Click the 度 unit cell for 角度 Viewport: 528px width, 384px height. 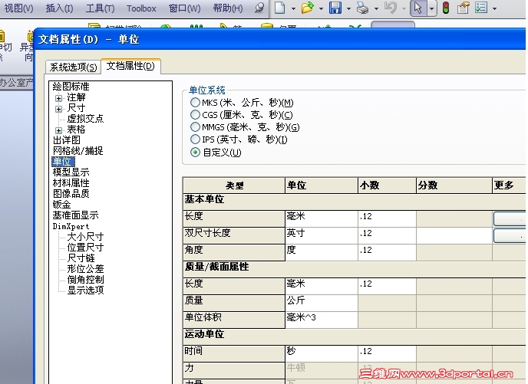click(322, 252)
